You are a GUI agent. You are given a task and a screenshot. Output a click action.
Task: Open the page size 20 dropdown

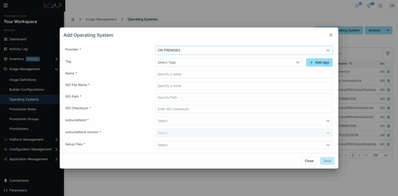380,155
